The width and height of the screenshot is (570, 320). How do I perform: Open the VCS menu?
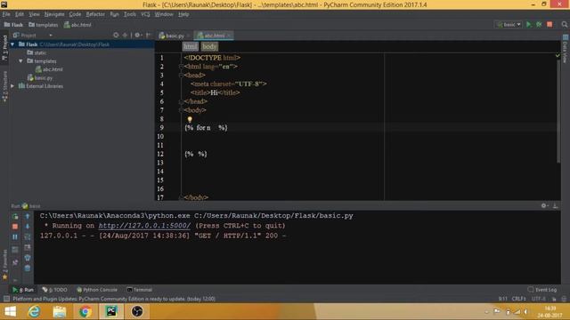click(x=145, y=14)
